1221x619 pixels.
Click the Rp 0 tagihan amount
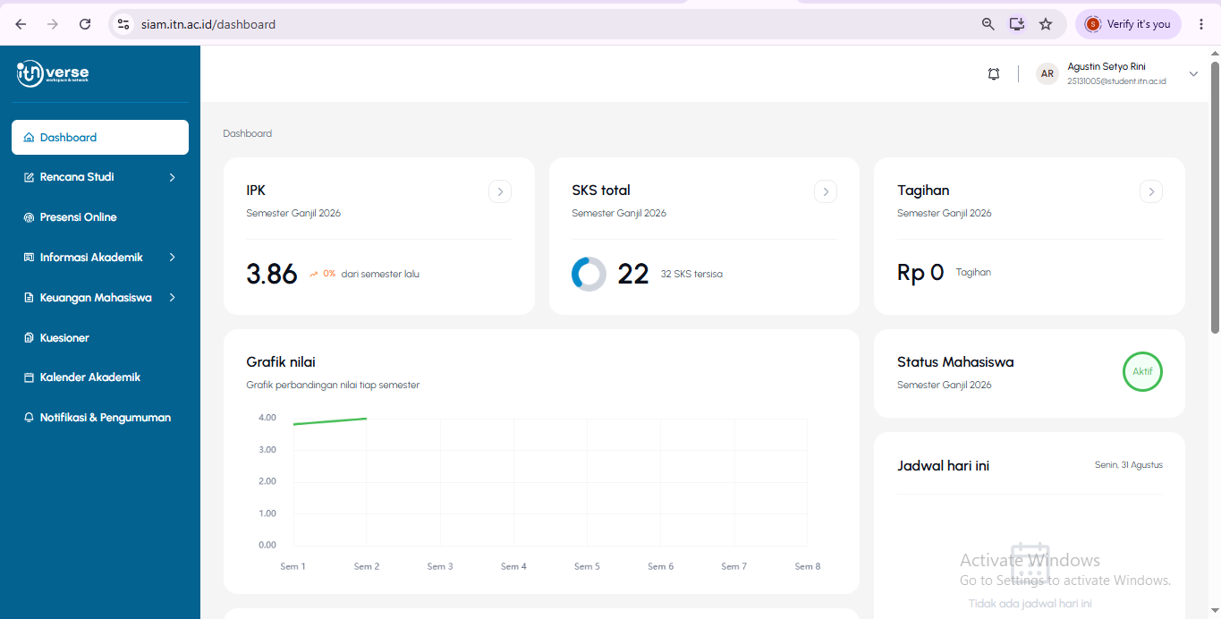pos(920,273)
